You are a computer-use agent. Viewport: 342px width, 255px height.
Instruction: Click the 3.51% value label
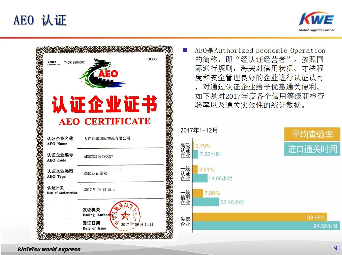(207, 169)
